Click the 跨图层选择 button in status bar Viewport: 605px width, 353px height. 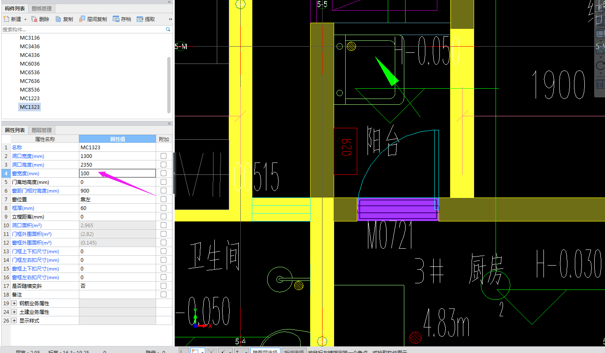click(x=265, y=351)
